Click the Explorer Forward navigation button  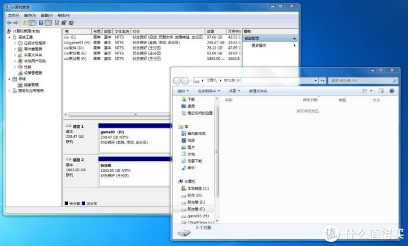[x=185, y=81]
